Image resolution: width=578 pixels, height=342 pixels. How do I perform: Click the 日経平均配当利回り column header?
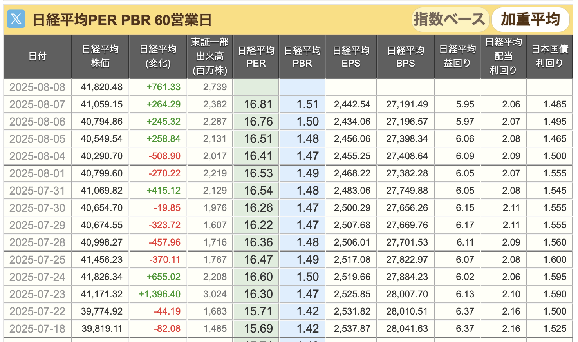(504, 56)
